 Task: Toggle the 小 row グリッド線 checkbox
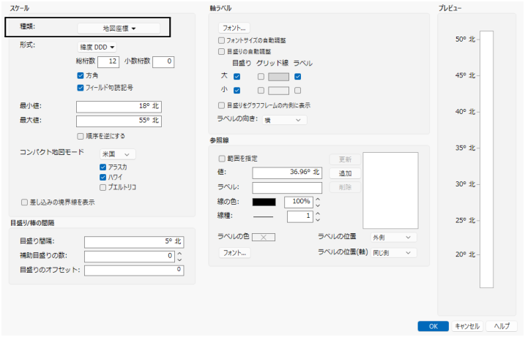coord(261,90)
